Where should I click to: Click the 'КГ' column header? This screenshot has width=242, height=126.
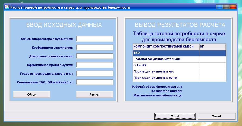[213, 47]
